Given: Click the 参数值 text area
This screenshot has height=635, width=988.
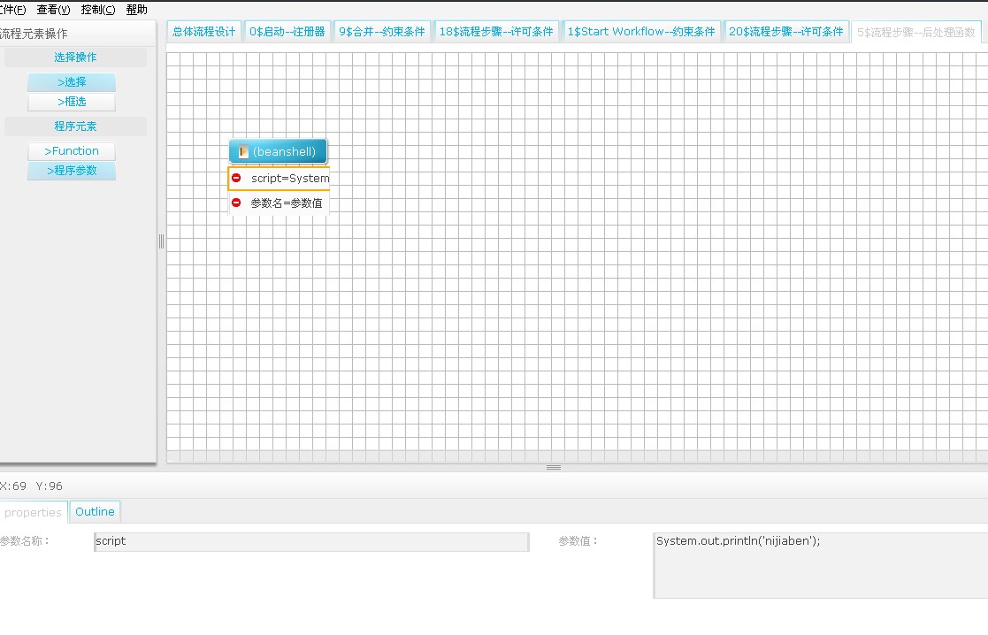Looking at the screenshot, I should (821, 565).
